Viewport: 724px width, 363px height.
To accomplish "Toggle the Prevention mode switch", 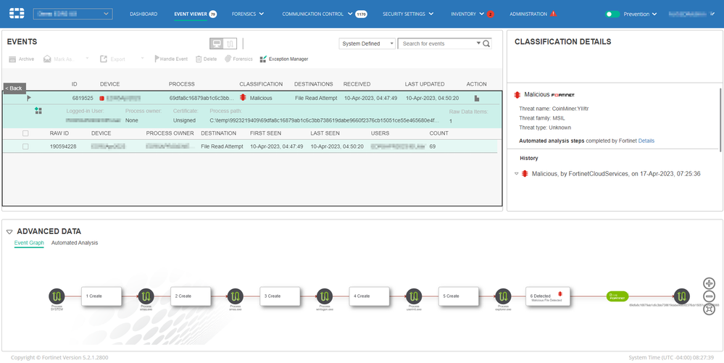I will [612, 14].
